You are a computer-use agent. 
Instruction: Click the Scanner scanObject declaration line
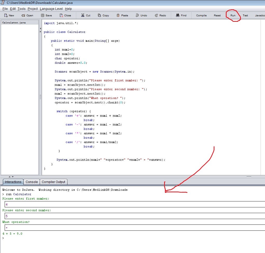pyautogui.click(x=94, y=72)
